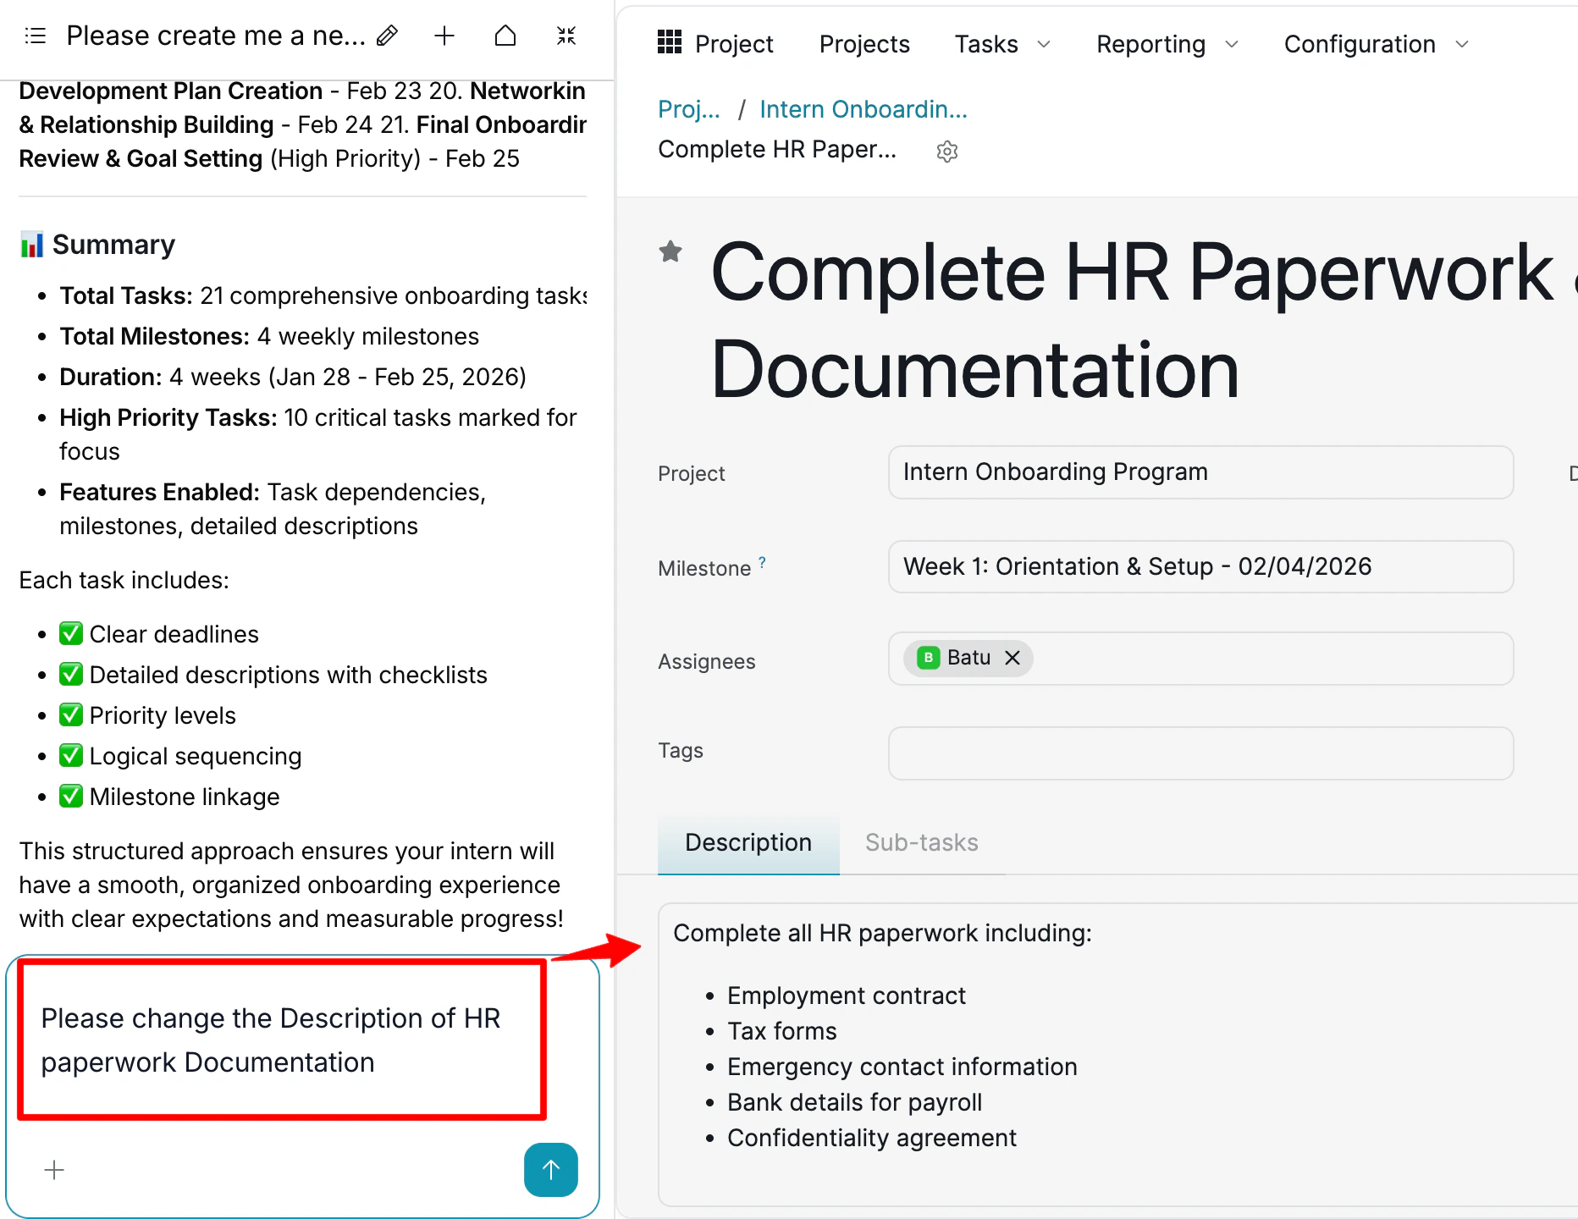Click into the Assignees field
The image size is (1578, 1219).
(x=1200, y=659)
